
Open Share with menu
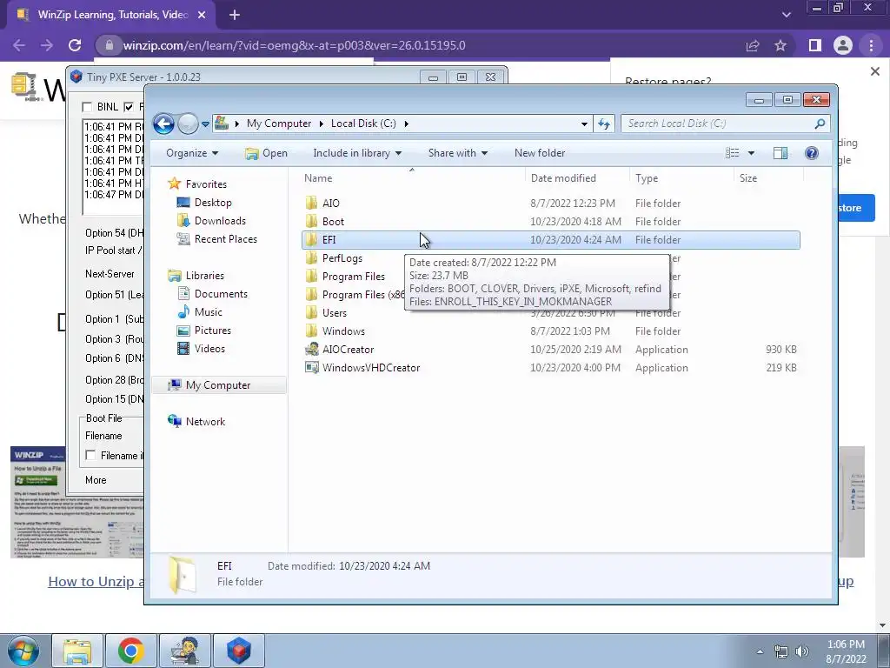pyautogui.click(x=457, y=153)
